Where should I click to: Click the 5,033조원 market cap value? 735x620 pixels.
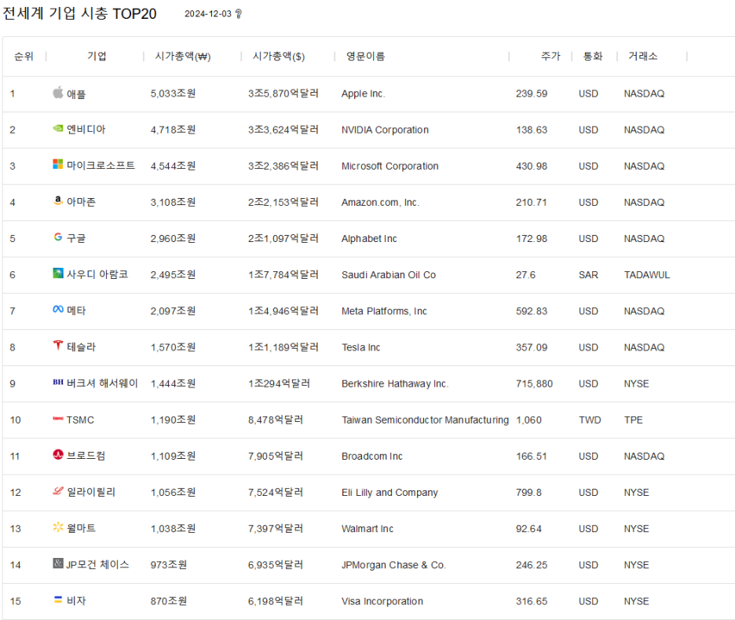[173, 94]
